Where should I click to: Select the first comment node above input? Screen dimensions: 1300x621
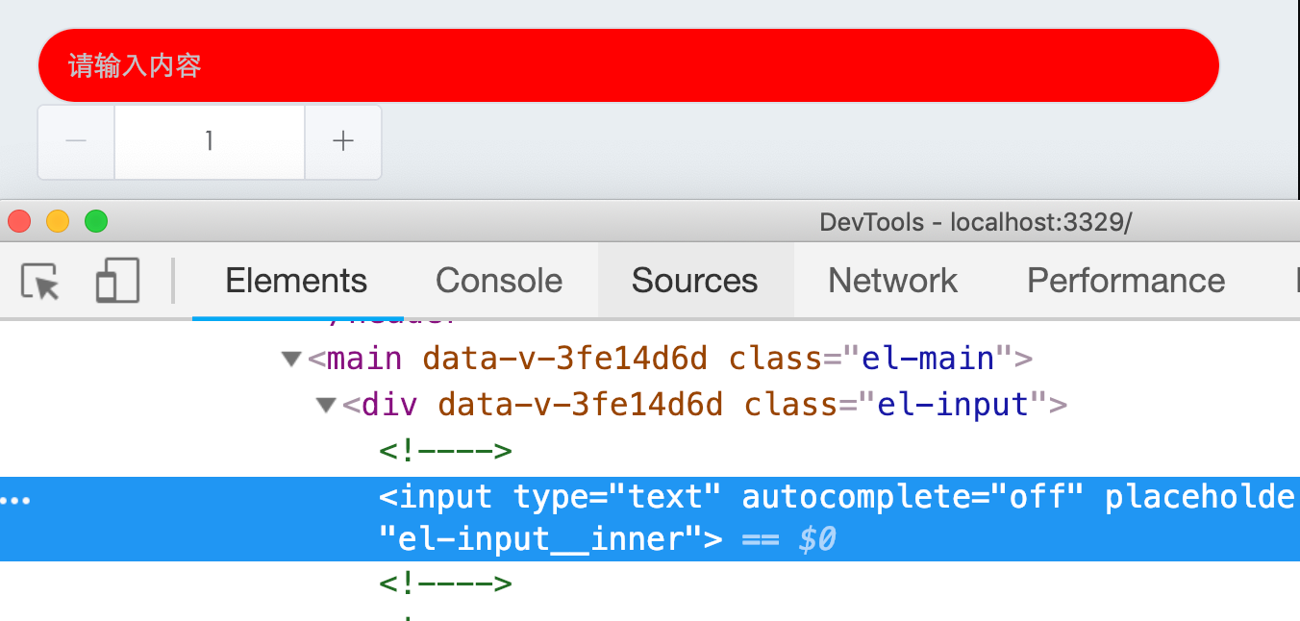tap(445, 451)
